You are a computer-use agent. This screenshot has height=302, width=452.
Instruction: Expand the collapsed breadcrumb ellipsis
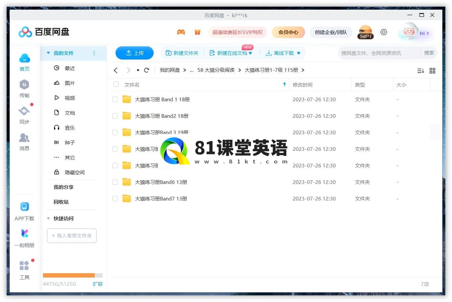192,70
